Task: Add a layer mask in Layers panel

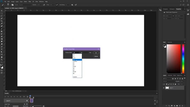Action: pyautogui.click(x=172, y=106)
